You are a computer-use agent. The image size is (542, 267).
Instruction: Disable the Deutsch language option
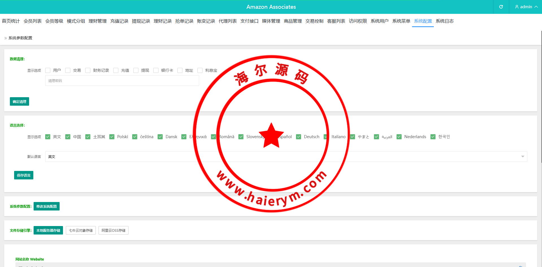pyautogui.click(x=299, y=137)
